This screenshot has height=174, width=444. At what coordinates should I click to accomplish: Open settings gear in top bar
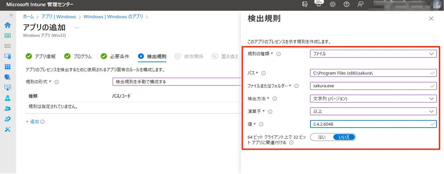coord(333,4)
